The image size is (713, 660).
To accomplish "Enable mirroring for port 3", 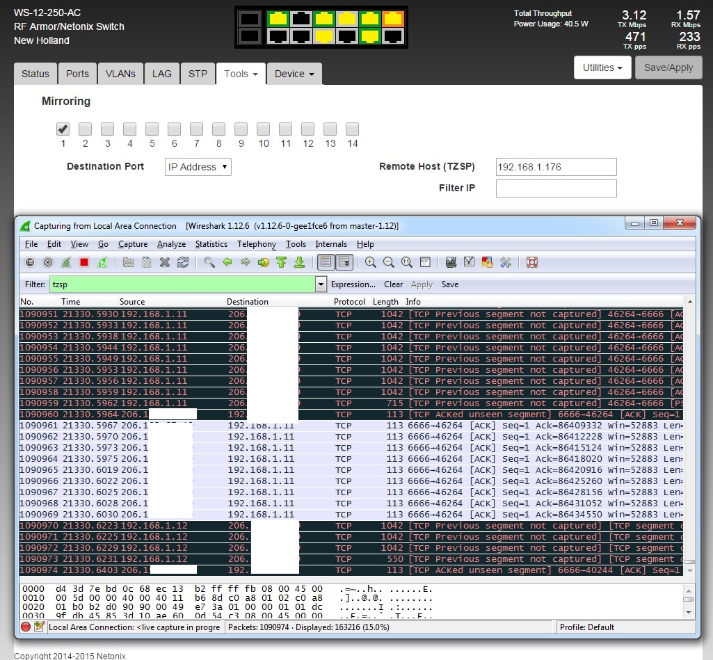I will [107, 129].
